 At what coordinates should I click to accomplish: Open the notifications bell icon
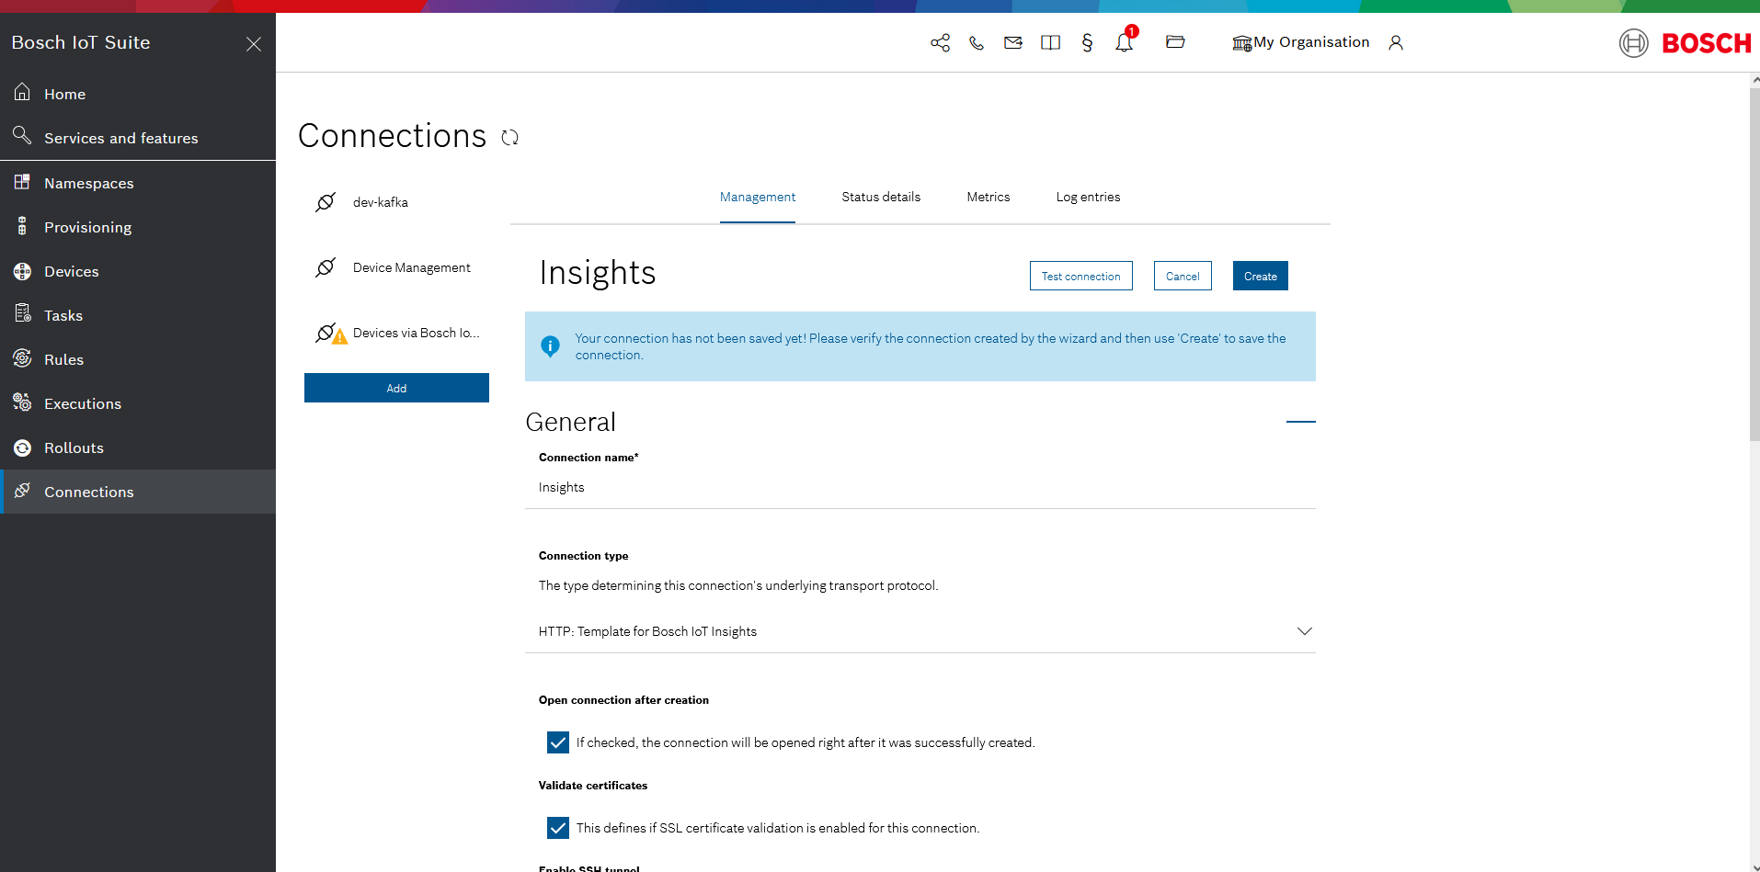click(x=1125, y=42)
